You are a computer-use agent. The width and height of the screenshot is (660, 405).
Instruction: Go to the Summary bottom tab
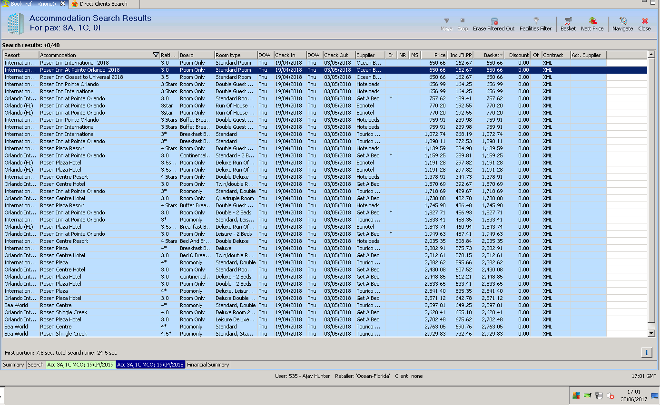click(13, 365)
